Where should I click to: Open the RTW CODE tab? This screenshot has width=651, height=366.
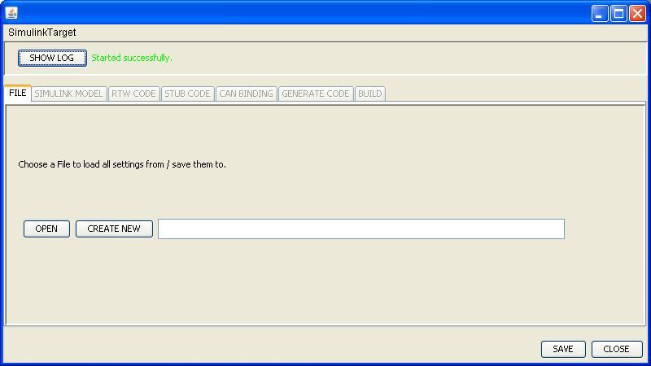[133, 94]
